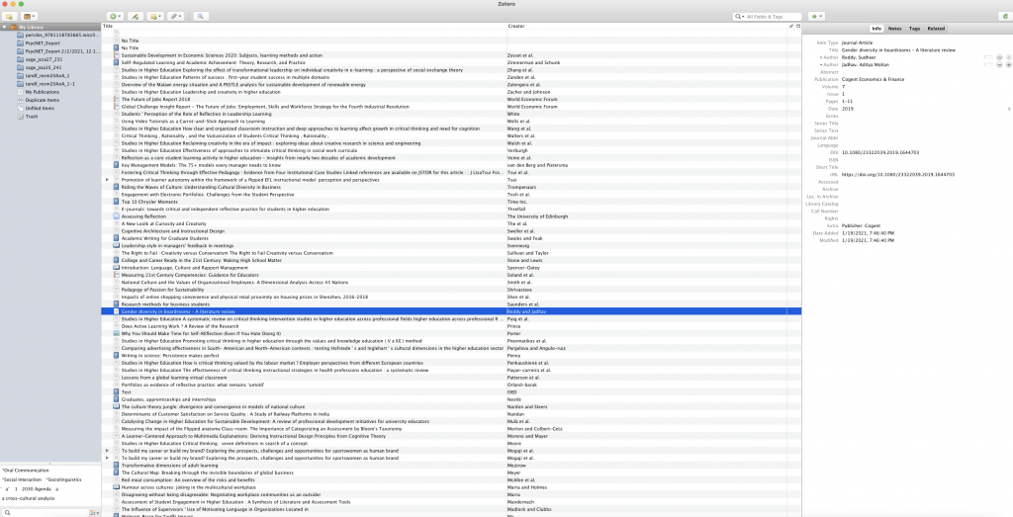1013x517 pixels.
Task: Click the New Library box icon menu
Action: coord(31,17)
